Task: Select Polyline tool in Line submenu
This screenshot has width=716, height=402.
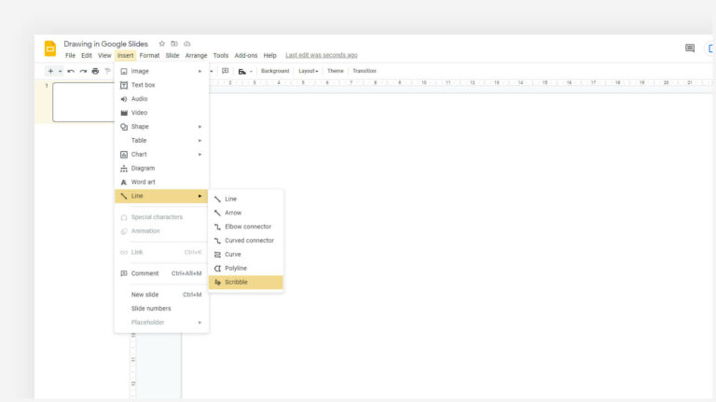Action: [246, 268]
